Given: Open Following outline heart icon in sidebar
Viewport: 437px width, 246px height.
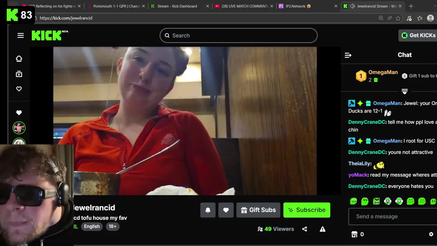Looking at the screenshot, I should pos(19,89).
